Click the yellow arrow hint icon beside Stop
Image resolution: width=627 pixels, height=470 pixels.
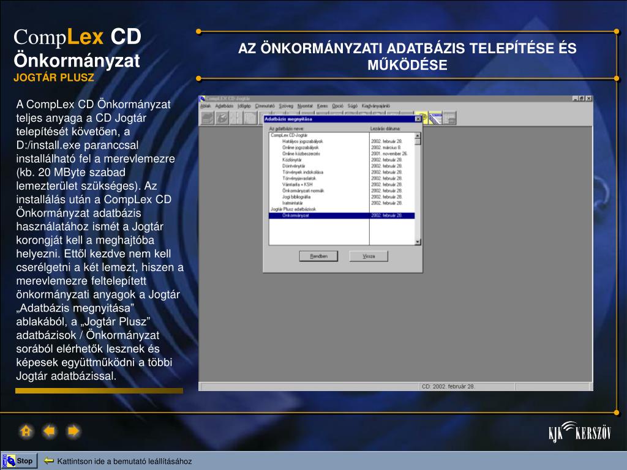coord(49,461)
